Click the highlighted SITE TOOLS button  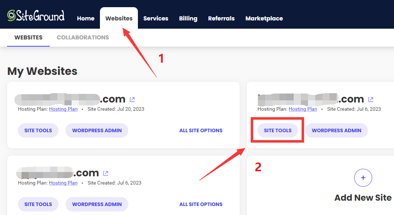(278, 130)
